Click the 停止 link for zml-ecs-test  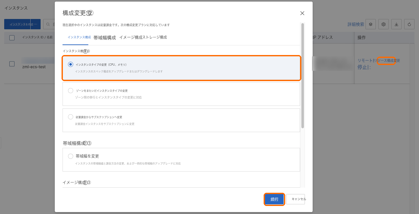362,67
